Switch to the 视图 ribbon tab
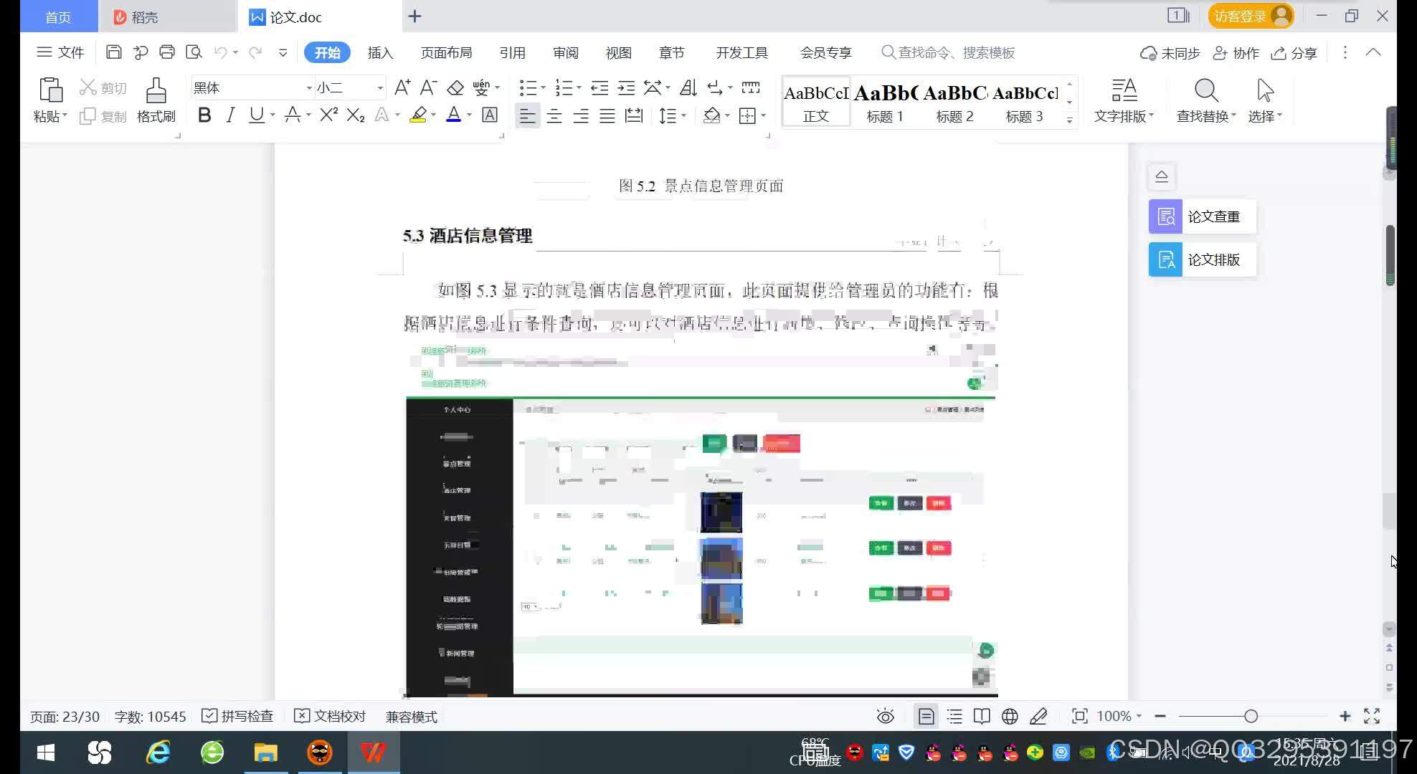This screenshot has height=774, width=1417. 618,52
